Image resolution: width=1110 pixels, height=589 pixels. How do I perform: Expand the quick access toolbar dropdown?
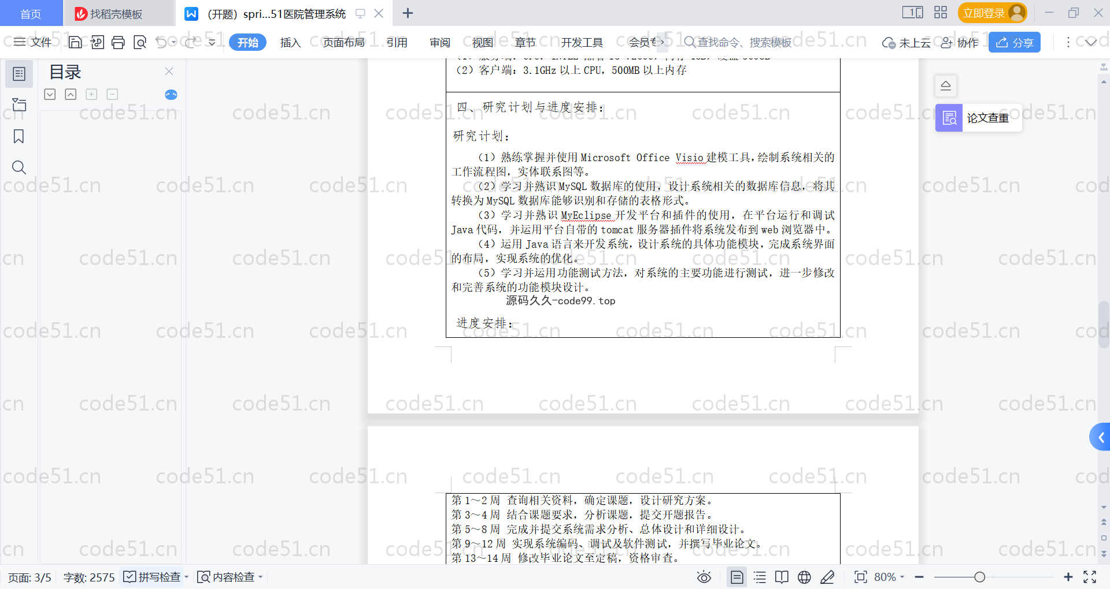[x=212, y=42]
